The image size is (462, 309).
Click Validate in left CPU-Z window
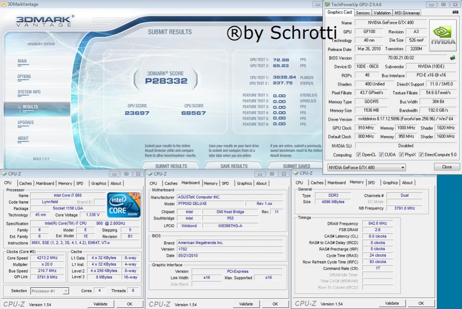[100, 304]
